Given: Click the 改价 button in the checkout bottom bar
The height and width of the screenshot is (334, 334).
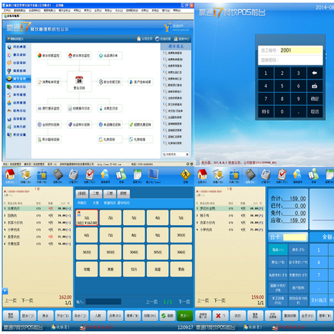Looking at the screenshot, I should (238, 315).
